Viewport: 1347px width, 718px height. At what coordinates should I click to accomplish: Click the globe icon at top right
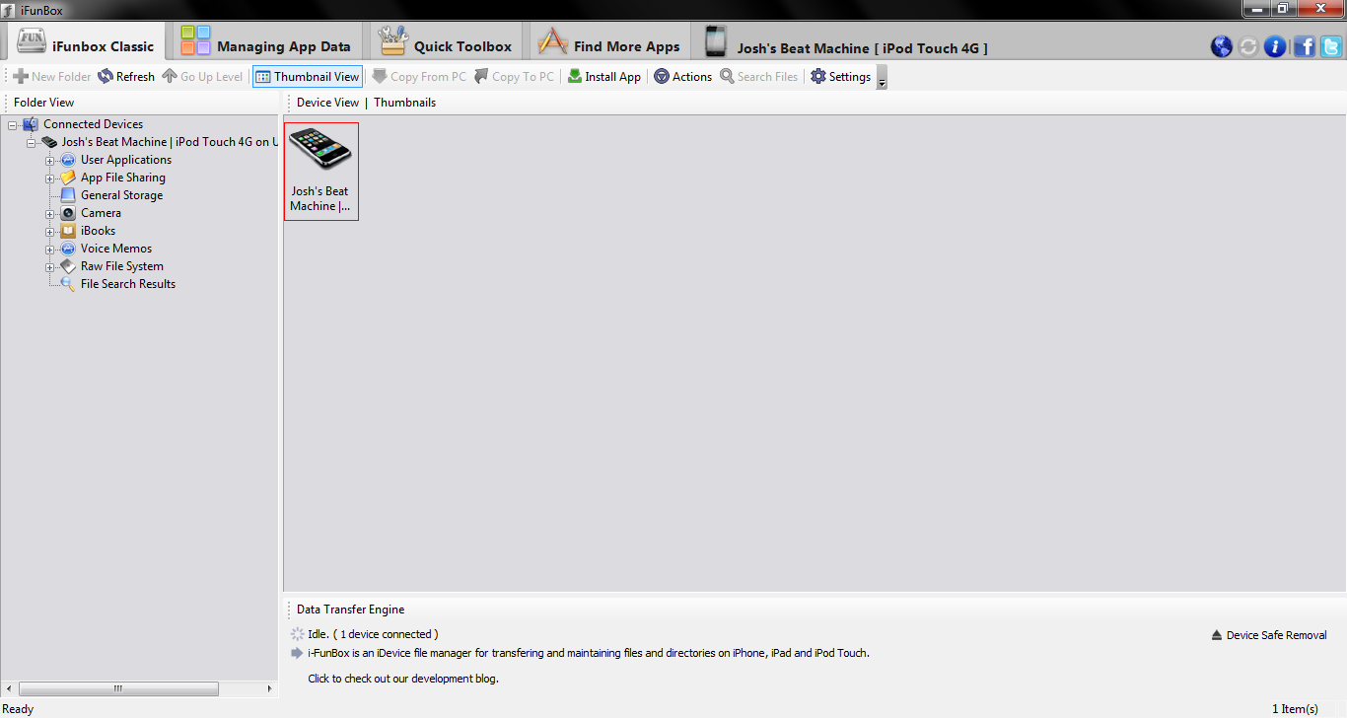pos(1222,46)
